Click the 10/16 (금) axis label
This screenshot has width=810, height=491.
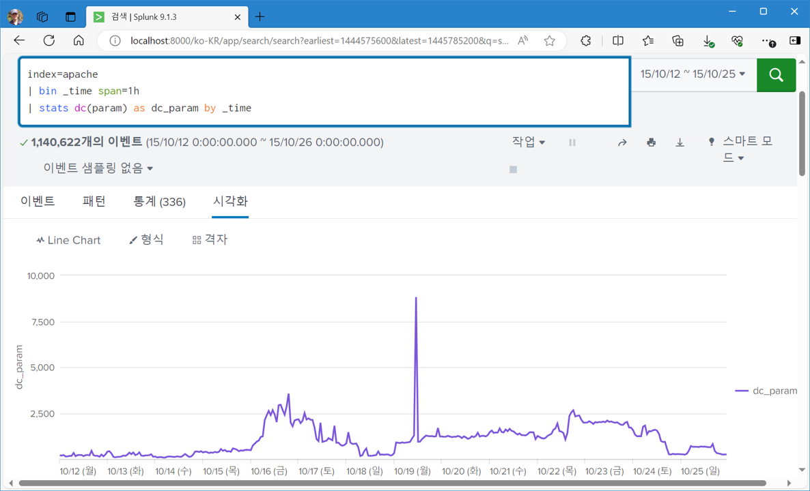(269, 471)
